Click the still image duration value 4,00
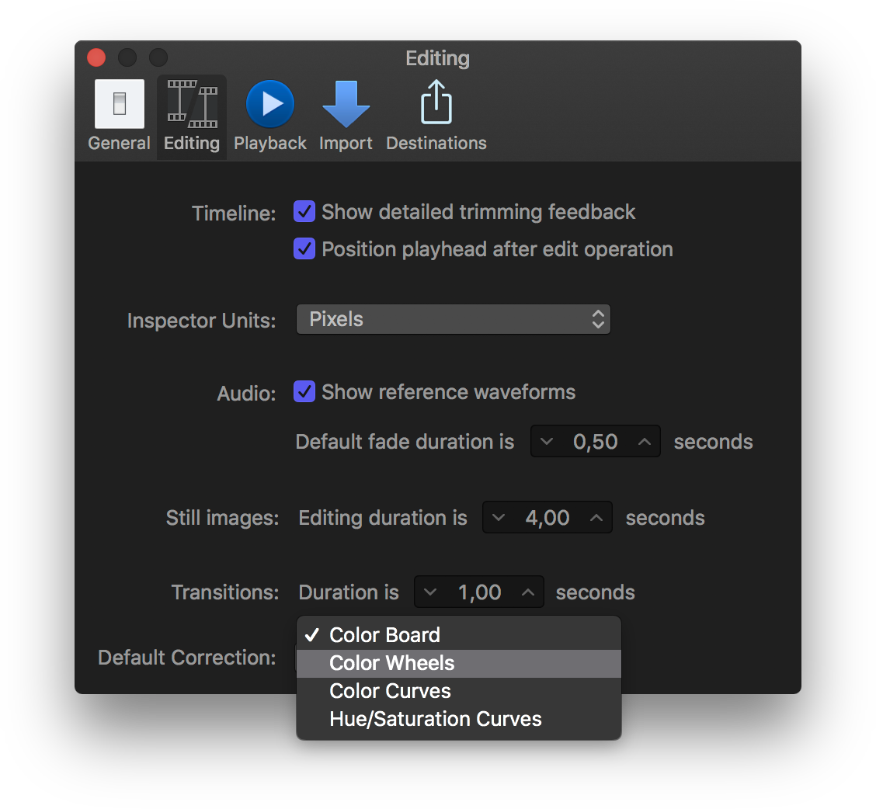Viewport: 876px width, 809px height. tap(547, 517)
